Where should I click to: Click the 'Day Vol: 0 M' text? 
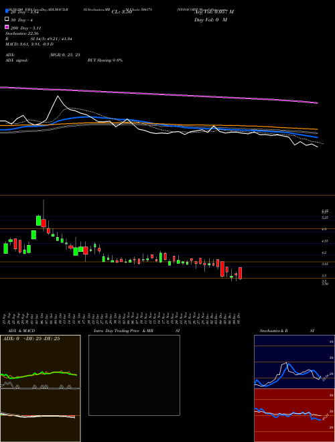click(210, 20)
